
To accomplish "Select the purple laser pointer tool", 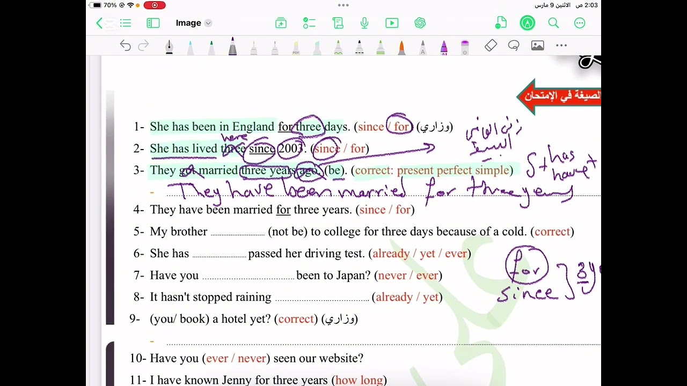I will click(465, 47).
